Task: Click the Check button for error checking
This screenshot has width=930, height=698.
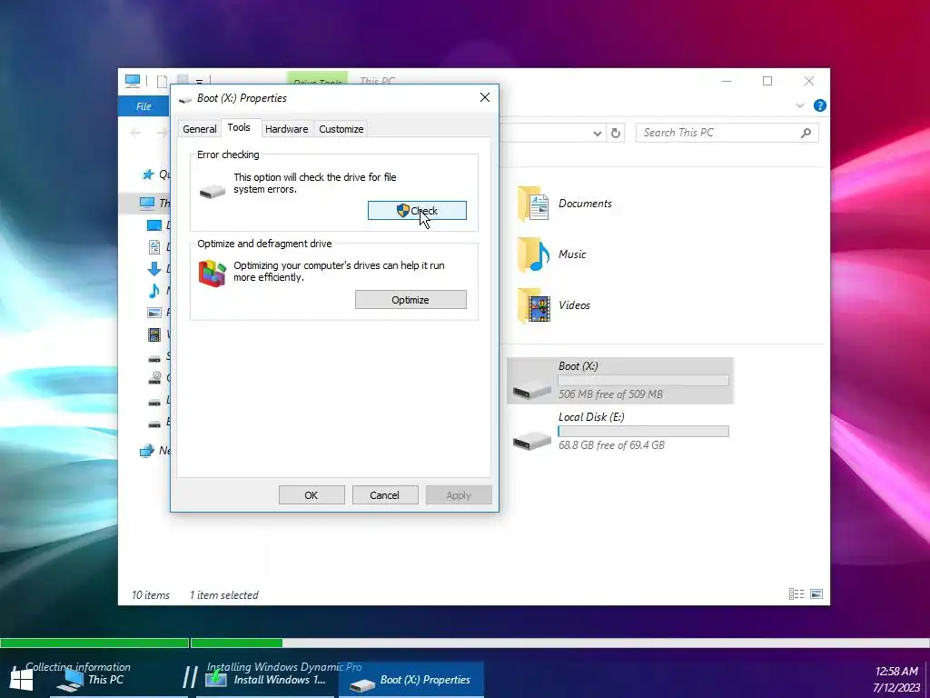Action: (x=417, y=211)
